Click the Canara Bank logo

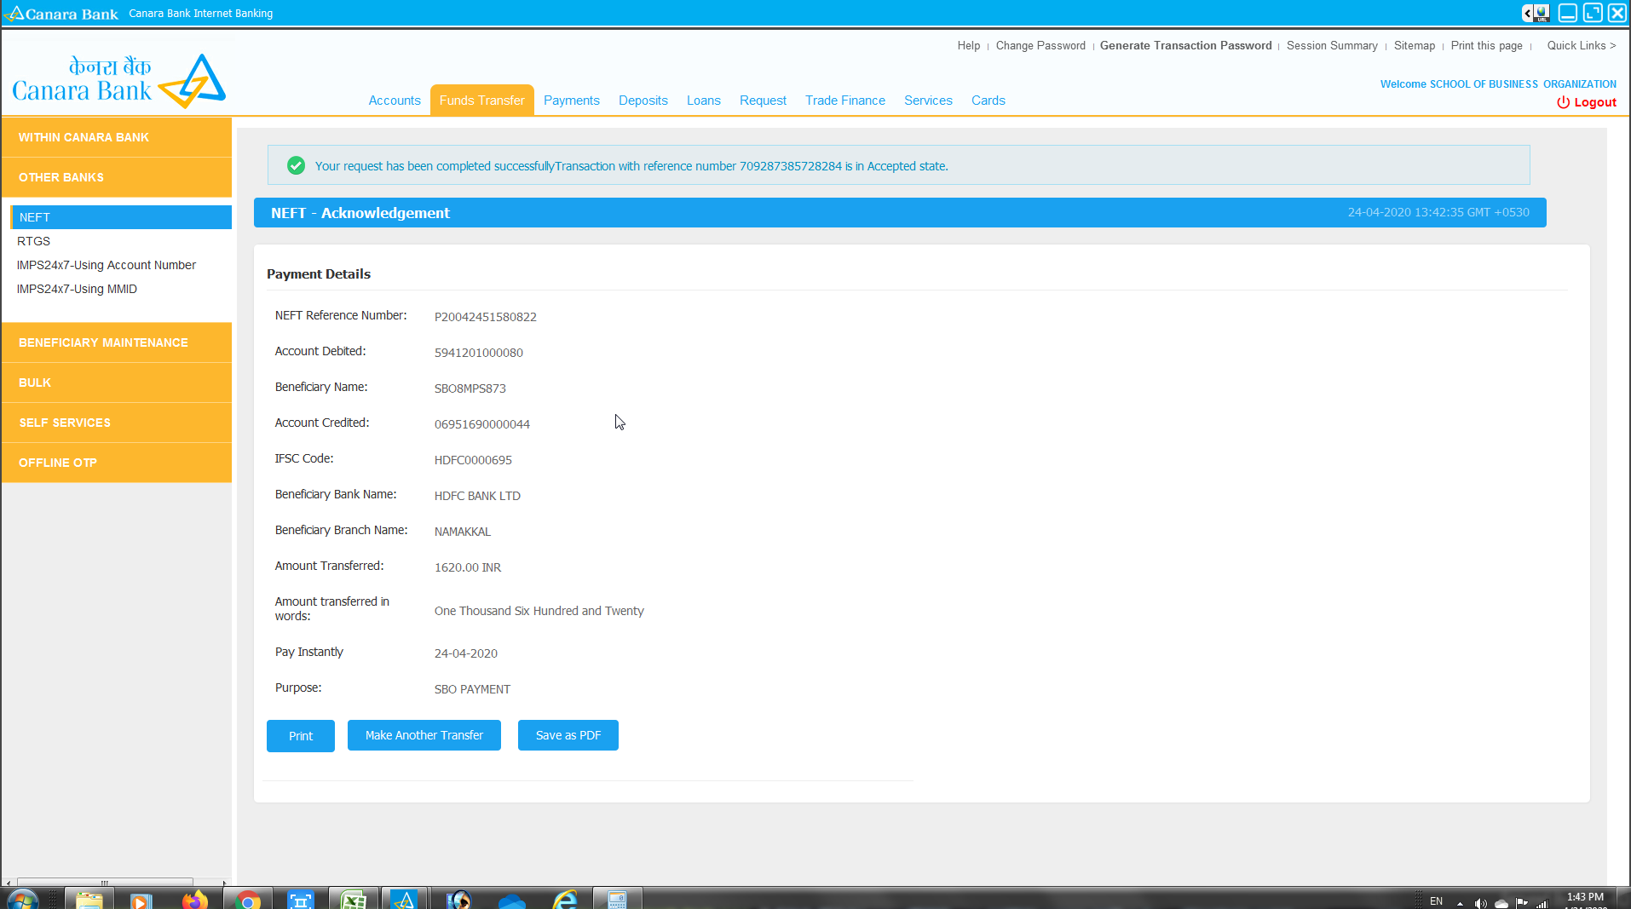(119, 81)
